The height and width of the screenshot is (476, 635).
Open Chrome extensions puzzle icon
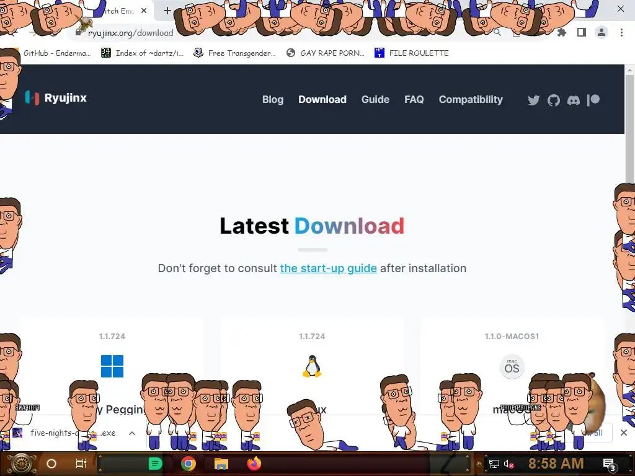click(x=562, y=32)
